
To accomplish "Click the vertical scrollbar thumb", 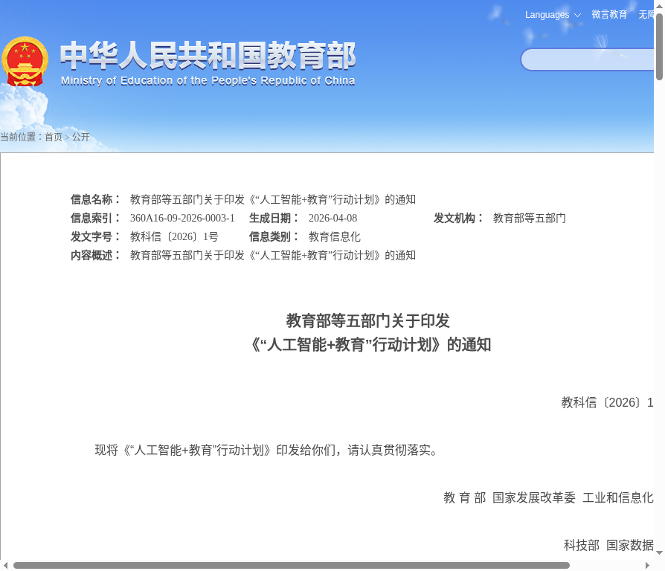I will (659, 46).
